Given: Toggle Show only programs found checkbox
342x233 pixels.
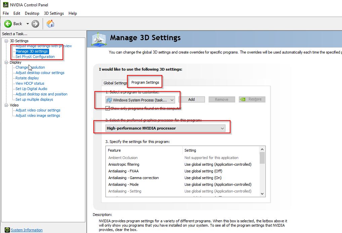Looking at the screenshot, I should [x=108, y=108].
